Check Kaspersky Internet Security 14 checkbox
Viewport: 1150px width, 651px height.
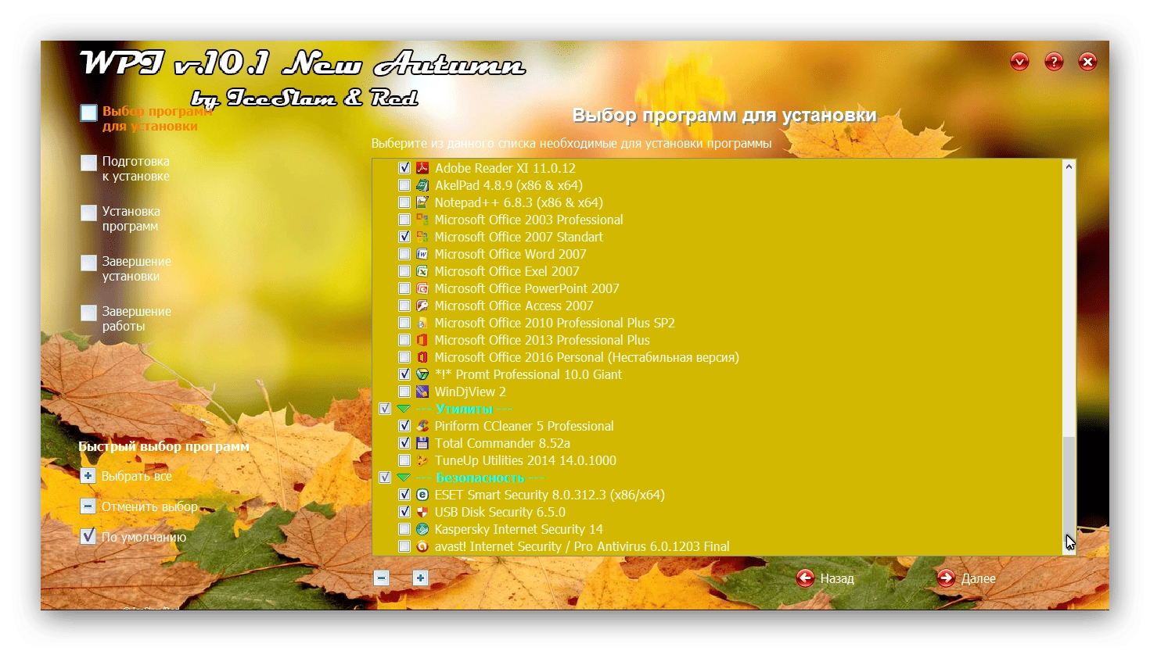(404, 529)
